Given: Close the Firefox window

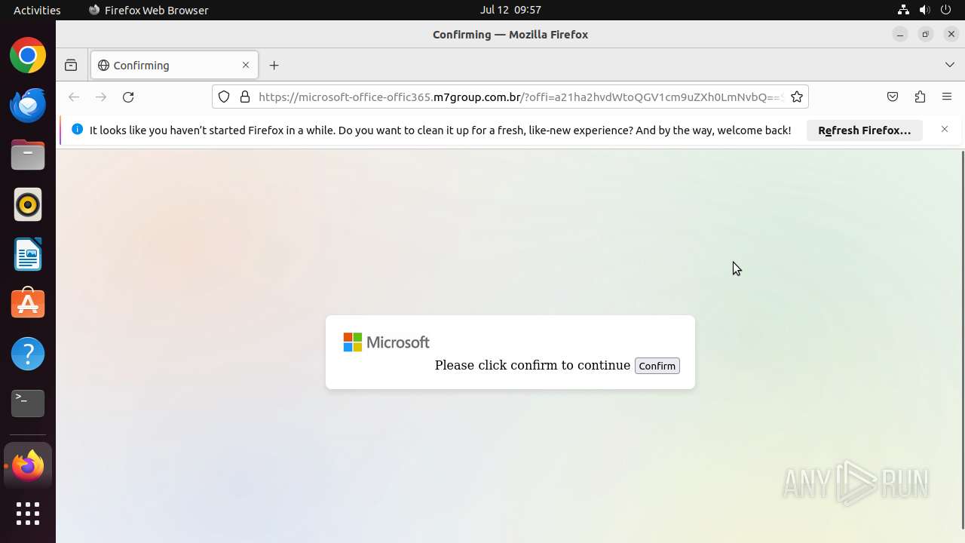Looking at the screenshot, I should [951, 35].
